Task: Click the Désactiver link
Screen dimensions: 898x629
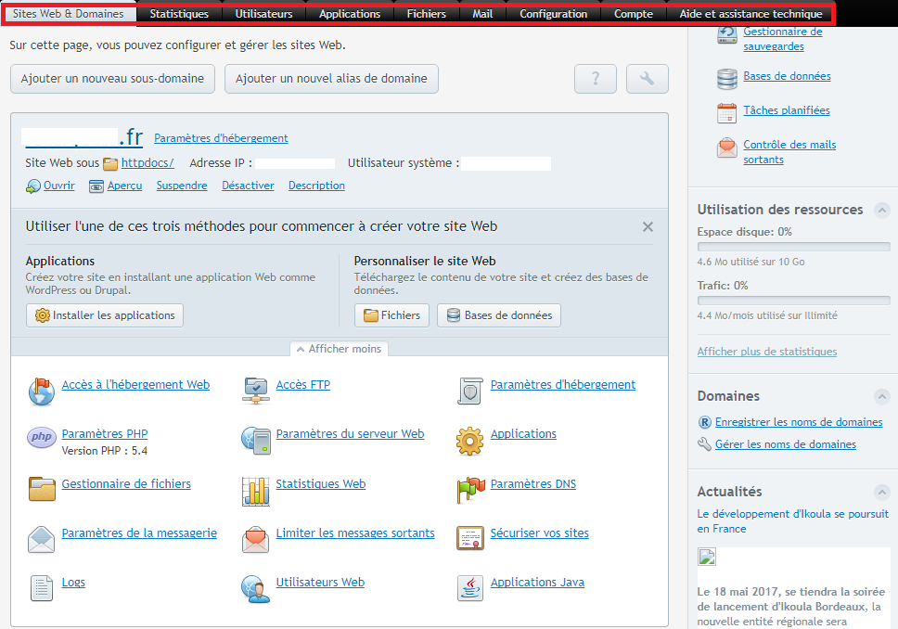Action: (248, 186)
